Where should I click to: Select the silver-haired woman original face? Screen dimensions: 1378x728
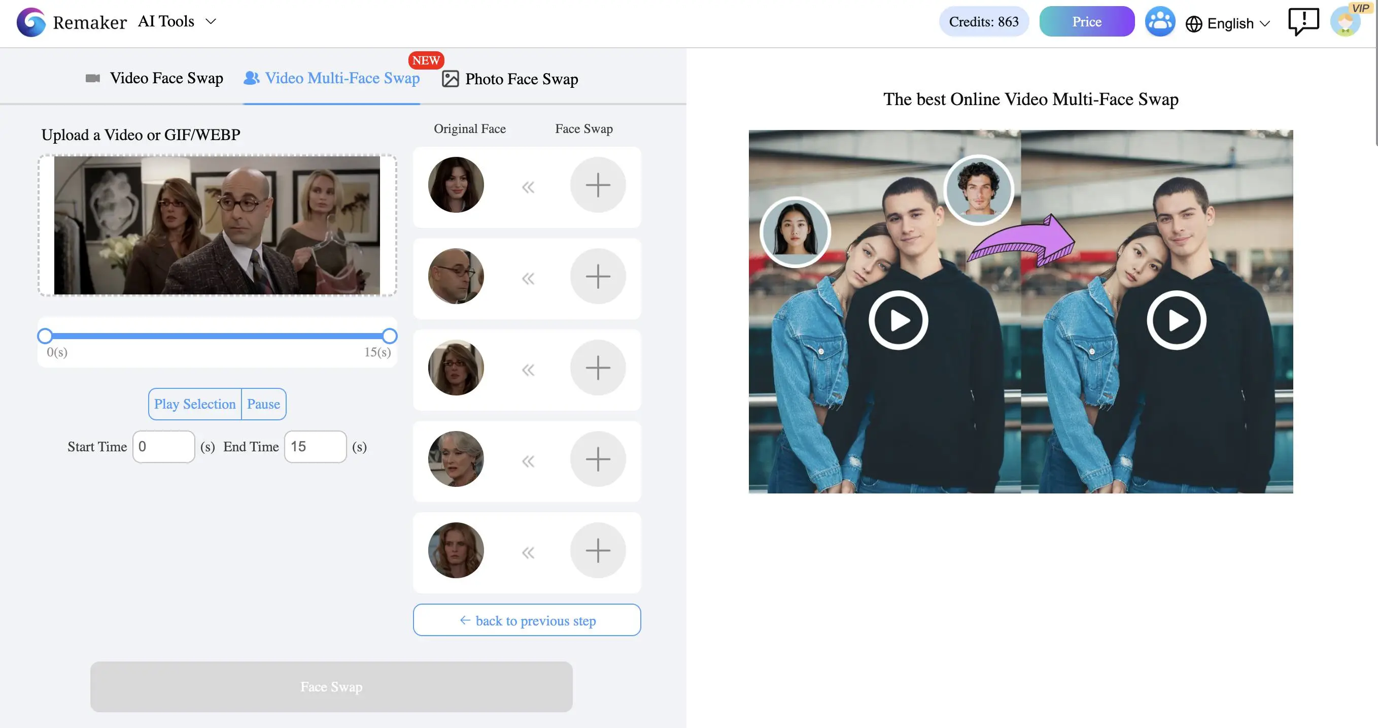pyautogui.click(x=456, y=459)
